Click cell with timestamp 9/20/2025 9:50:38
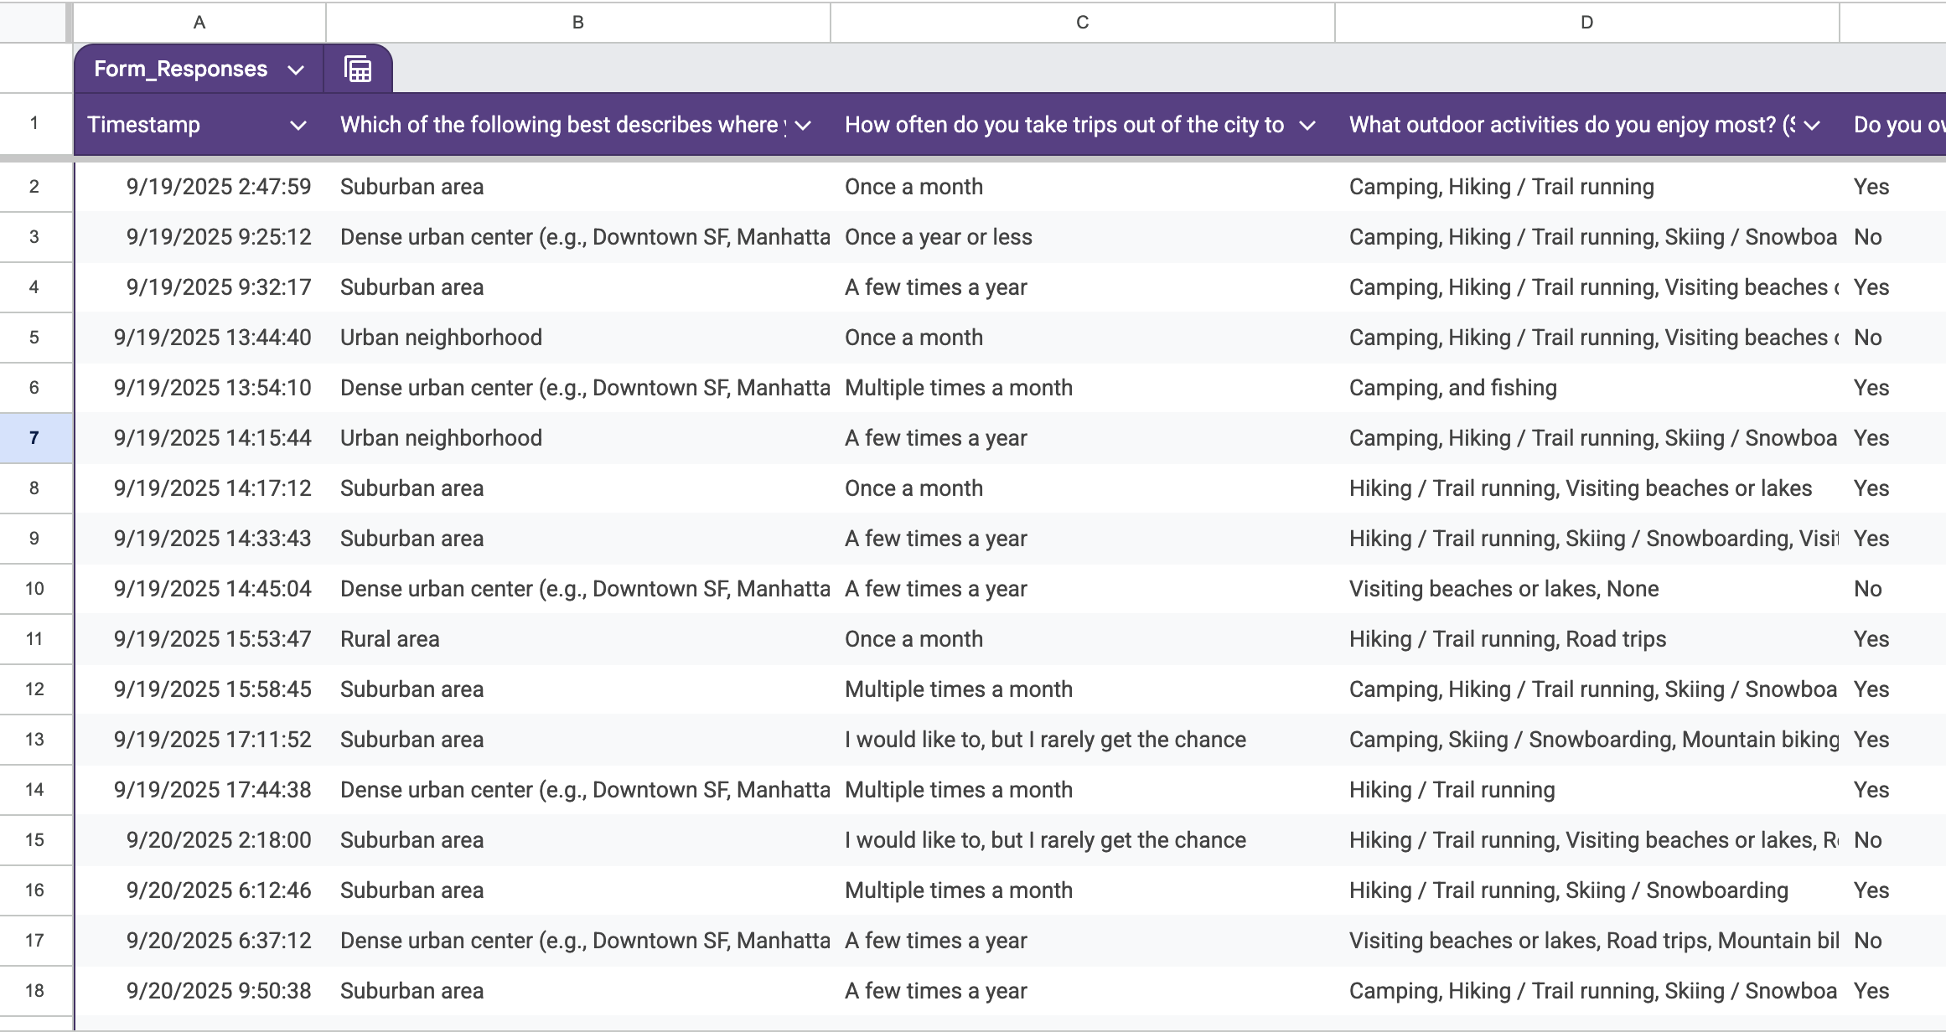1946x1032 pixels. [199, 991]
